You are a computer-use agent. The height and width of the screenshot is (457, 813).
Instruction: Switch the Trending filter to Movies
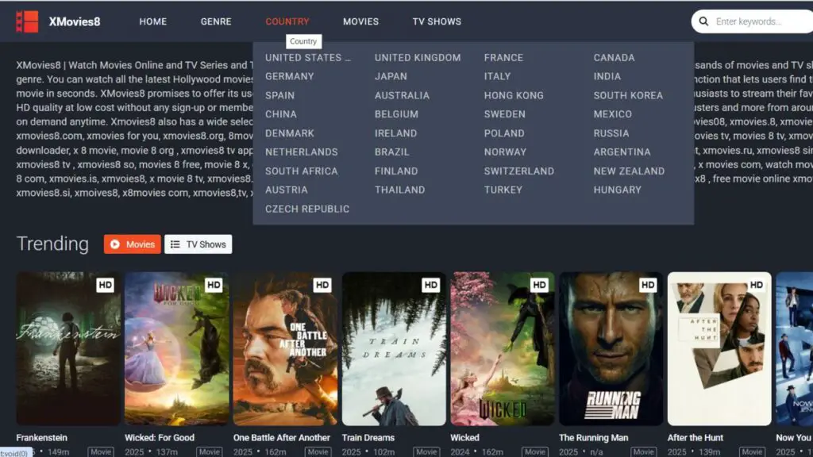pyautogui.click(x=132, y=244)
